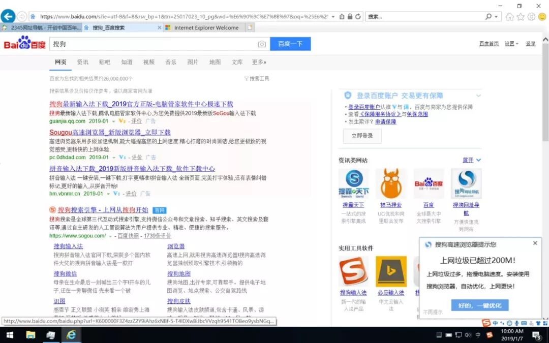This screenshot has width=549, height=343.
Task: Toggle punctuation mode on Sogou IME toolbar
Action: point(502,323)
